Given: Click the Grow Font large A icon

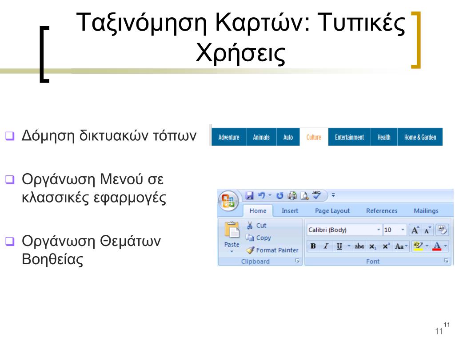Looking at the screenshot, I should pyautogui.click(x=415, y=230).
